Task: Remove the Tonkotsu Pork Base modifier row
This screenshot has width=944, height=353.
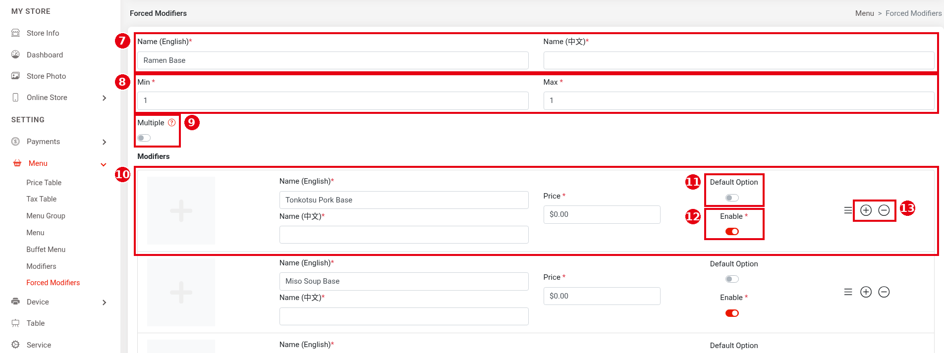Action: (884, 210)
